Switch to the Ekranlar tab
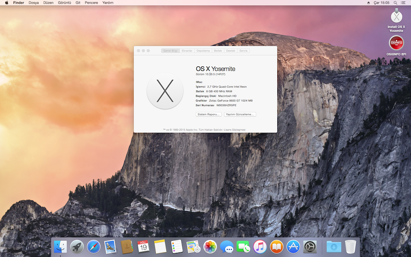 coord(187,51)
